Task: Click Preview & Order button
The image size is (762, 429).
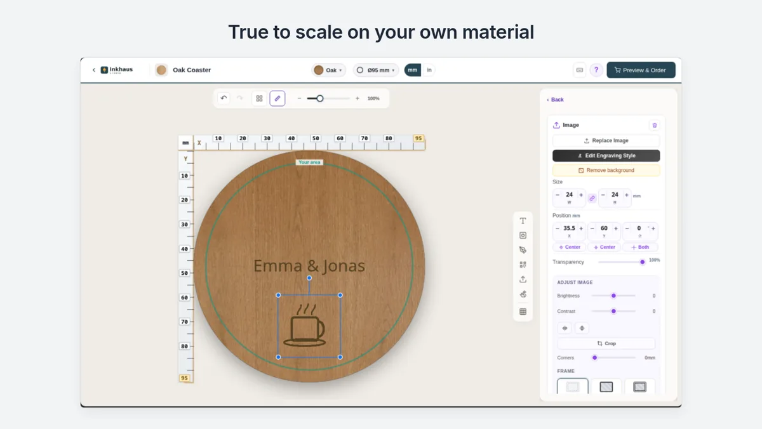Action: tap(641, 70)
